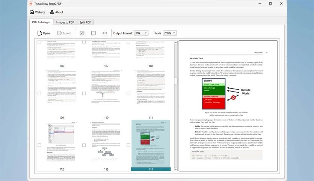
Task: Click the thumbnail list scroll down arrow
Action: tap(176, 169)
